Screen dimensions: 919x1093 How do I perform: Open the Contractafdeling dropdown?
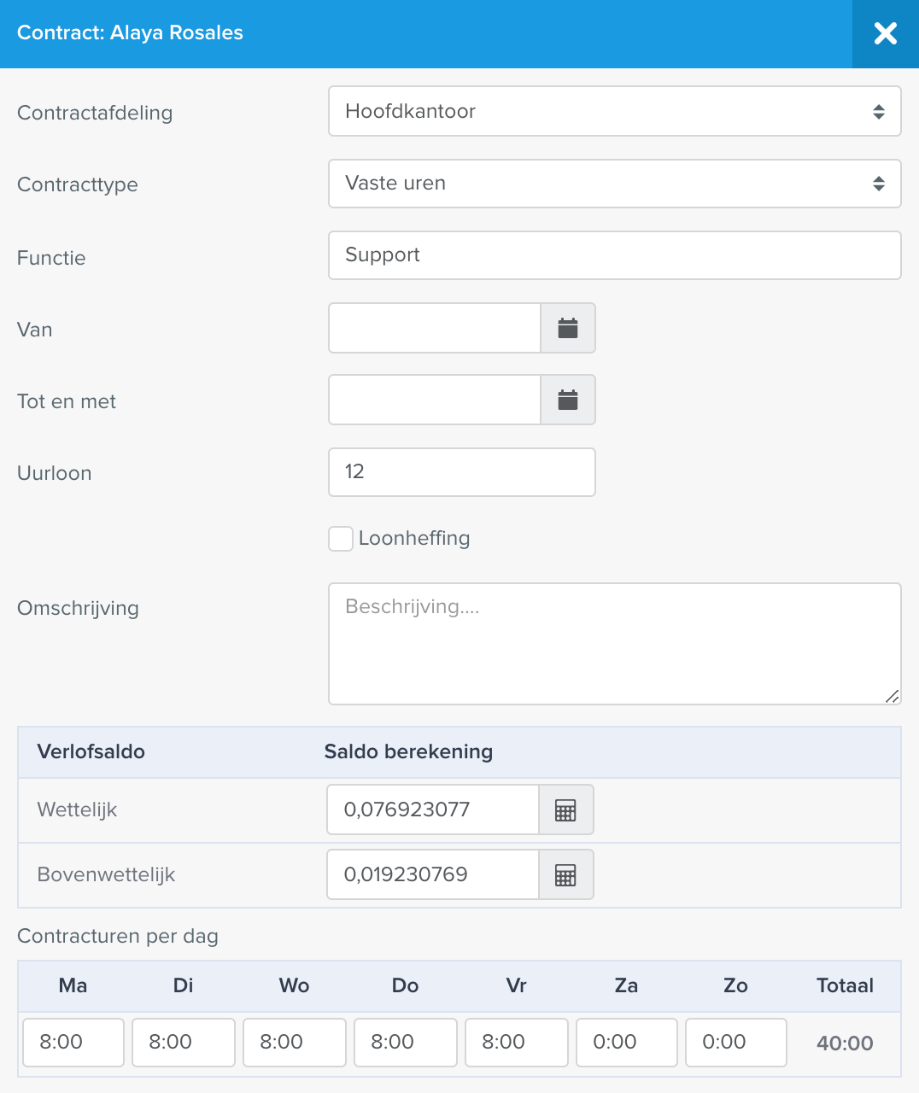click(x=615, y=111)
